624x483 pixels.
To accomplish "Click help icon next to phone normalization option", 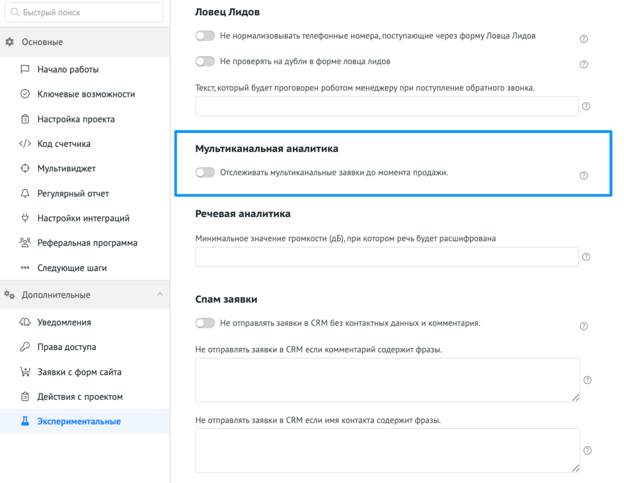I will click(583, 39).
